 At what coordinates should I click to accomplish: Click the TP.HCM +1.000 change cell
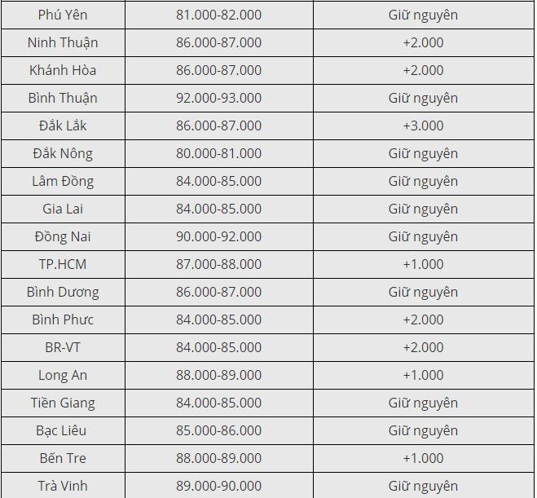tap(424, 264)
